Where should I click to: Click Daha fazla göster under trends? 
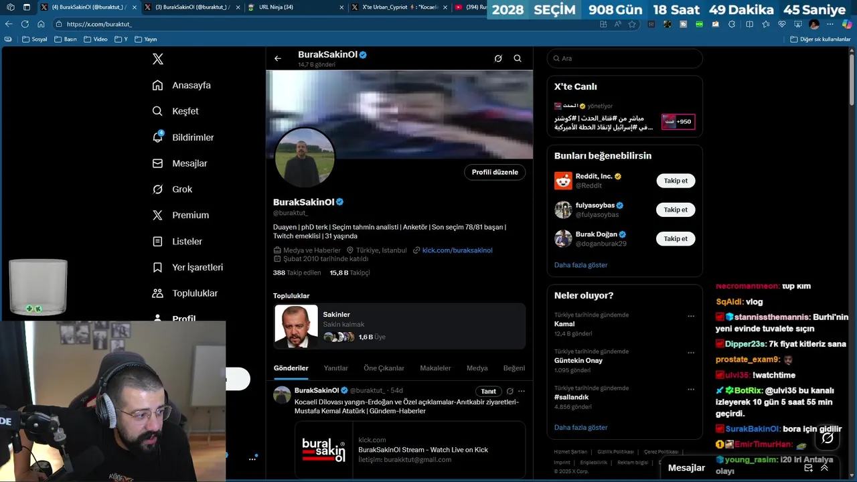(x=580, y=427)
